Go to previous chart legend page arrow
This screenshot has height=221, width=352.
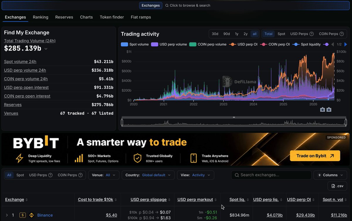pos(333,44)
